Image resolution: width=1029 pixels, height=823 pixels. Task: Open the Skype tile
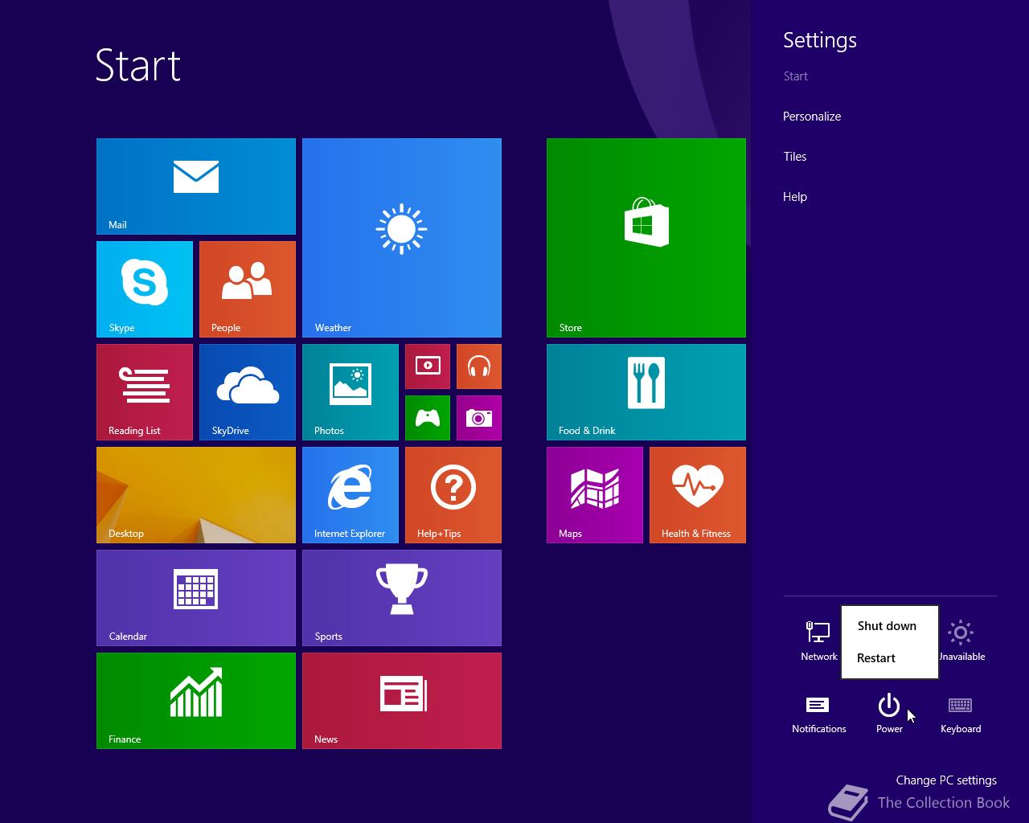click(145, 289)
